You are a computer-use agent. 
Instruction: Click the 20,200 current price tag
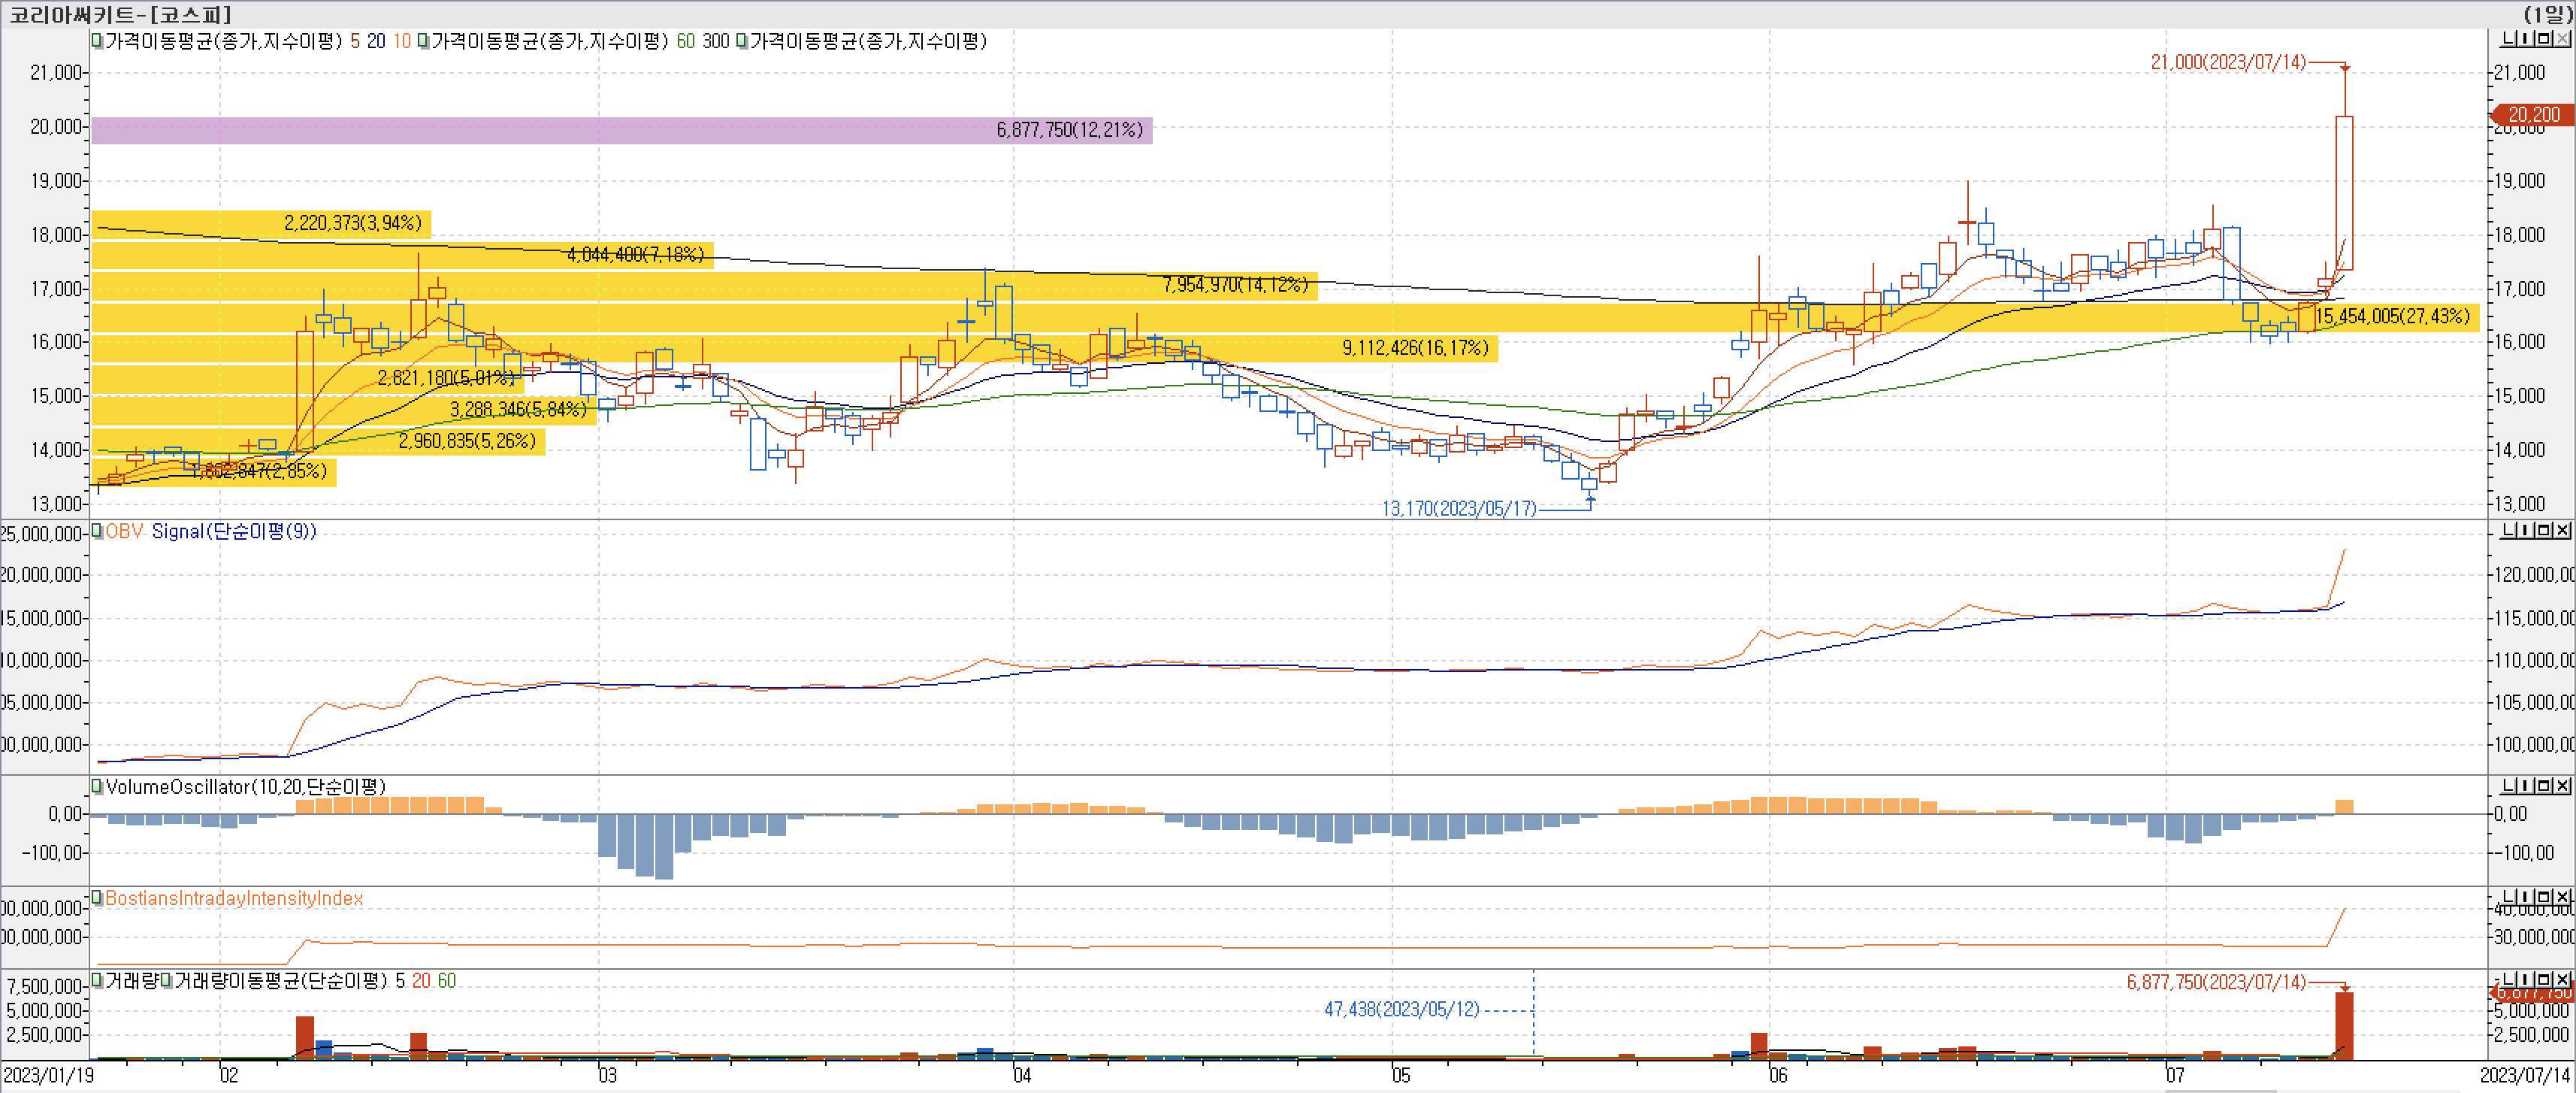click(x=2533, y=115)
